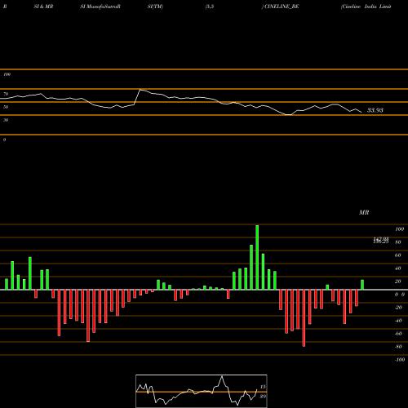Click the 'SI(TM)' header text
Viewport: 408px width, 408px height.
click(155, 7)
